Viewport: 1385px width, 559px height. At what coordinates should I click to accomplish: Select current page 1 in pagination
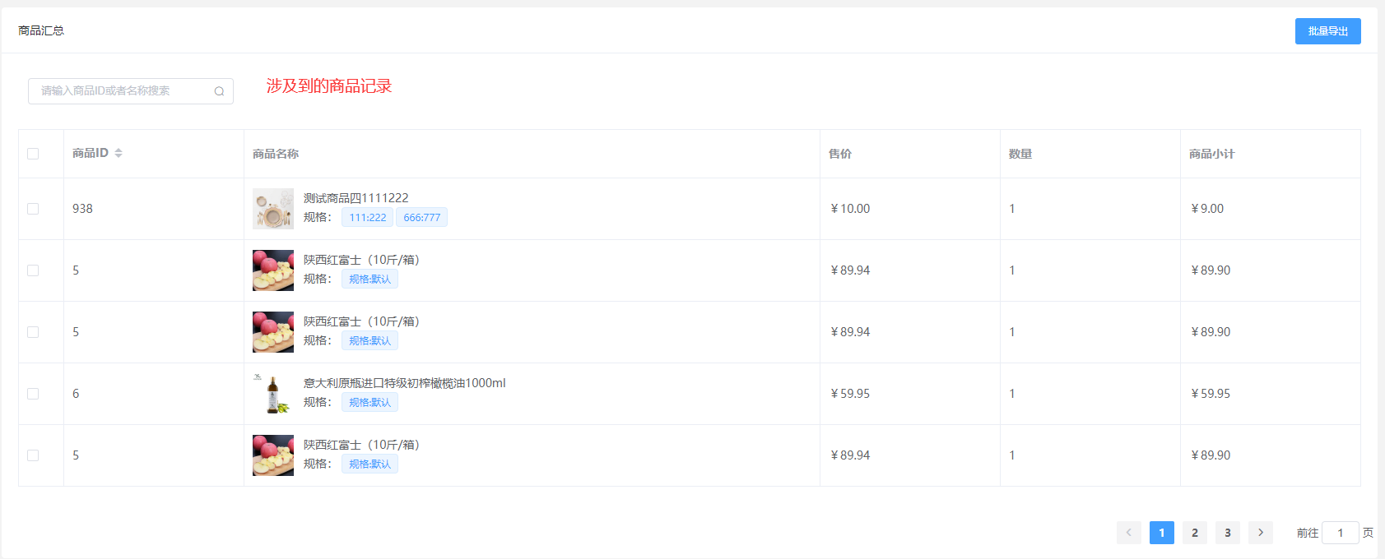click(1161, 533)
